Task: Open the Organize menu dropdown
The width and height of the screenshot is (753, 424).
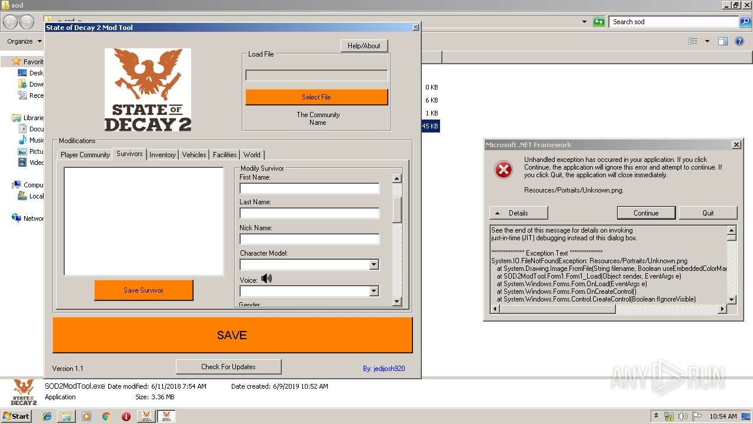Action: [24, 41]
